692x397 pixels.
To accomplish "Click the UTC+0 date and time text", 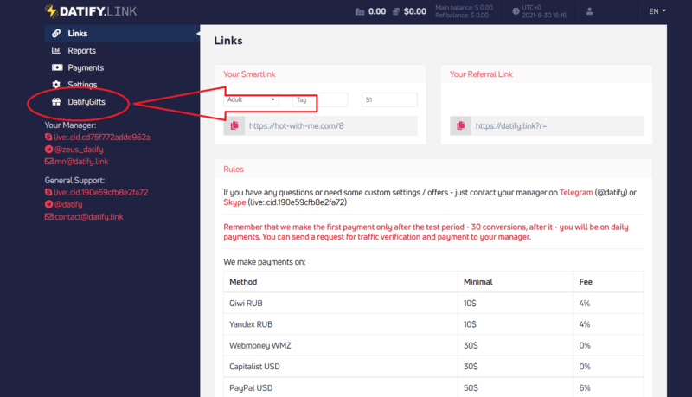I will click(x=544, y=11).
